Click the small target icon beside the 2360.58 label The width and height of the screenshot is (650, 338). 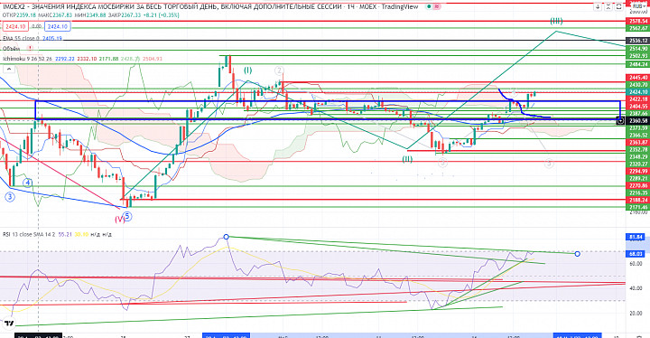[620, 120]
